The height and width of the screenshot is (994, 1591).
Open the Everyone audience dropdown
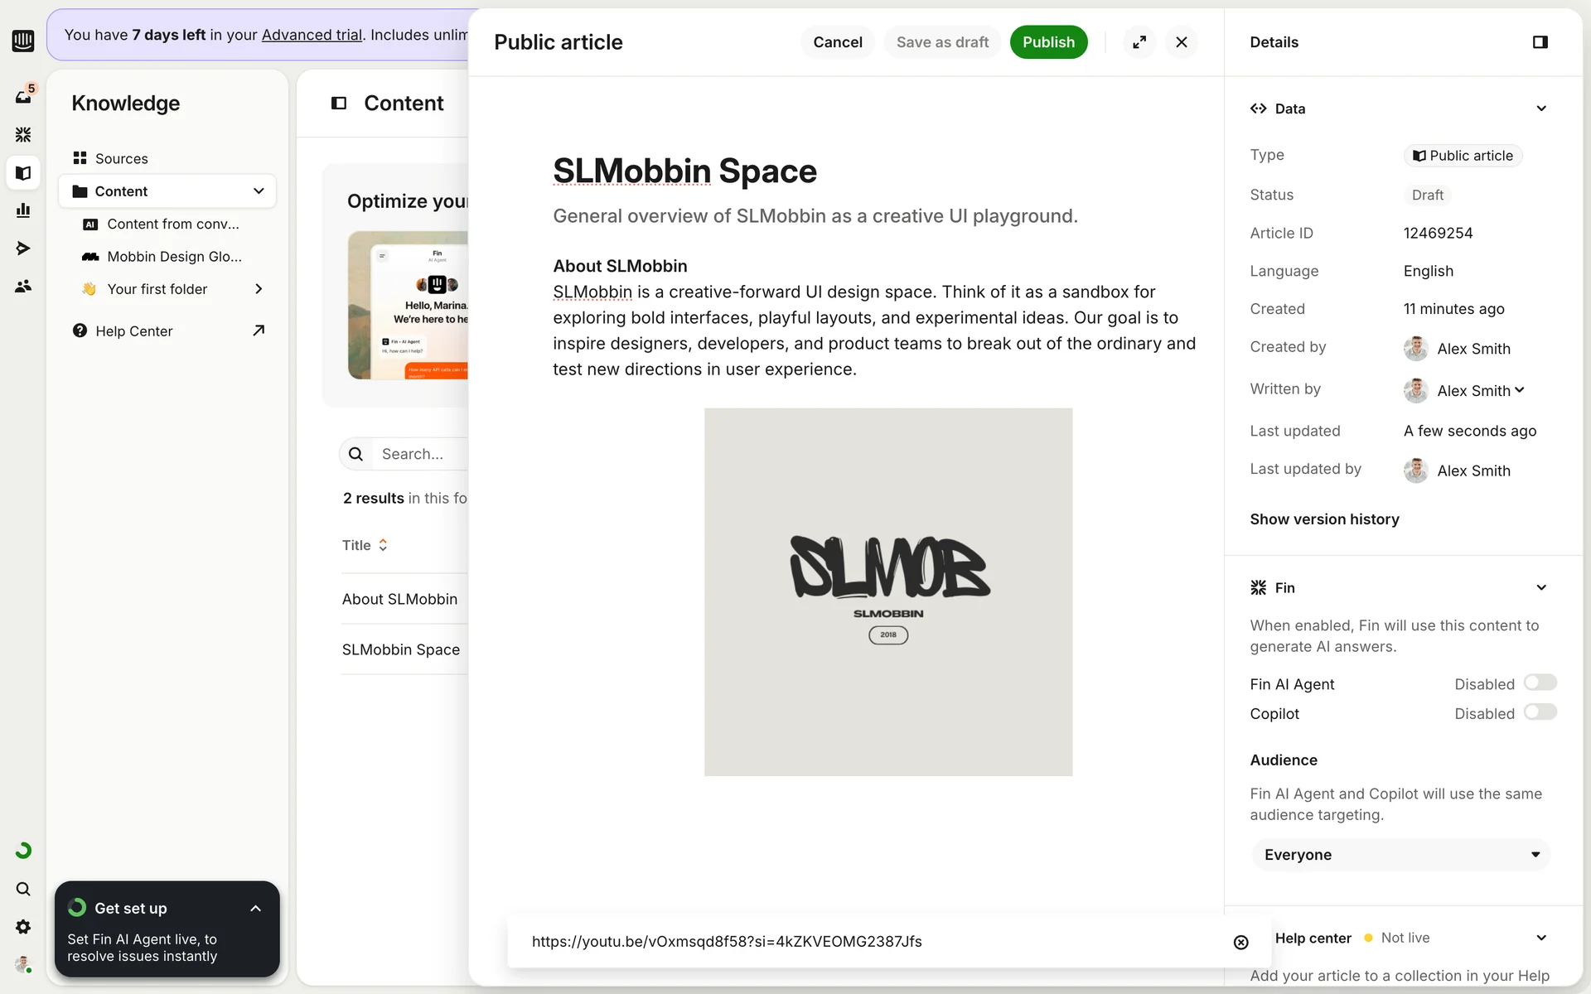[x=1400, y=855]
